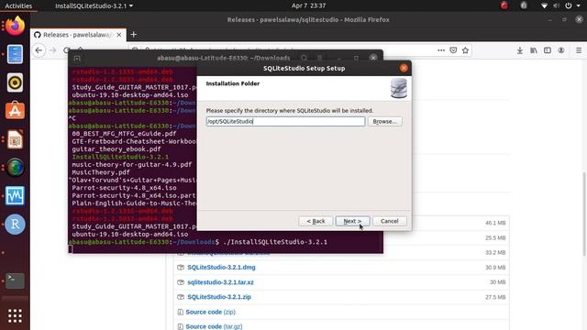This screenshot has width=587, height=330.
Task: Click 'guitar_theory_ebook.pdf' in terminal
Action: [116, 148]
